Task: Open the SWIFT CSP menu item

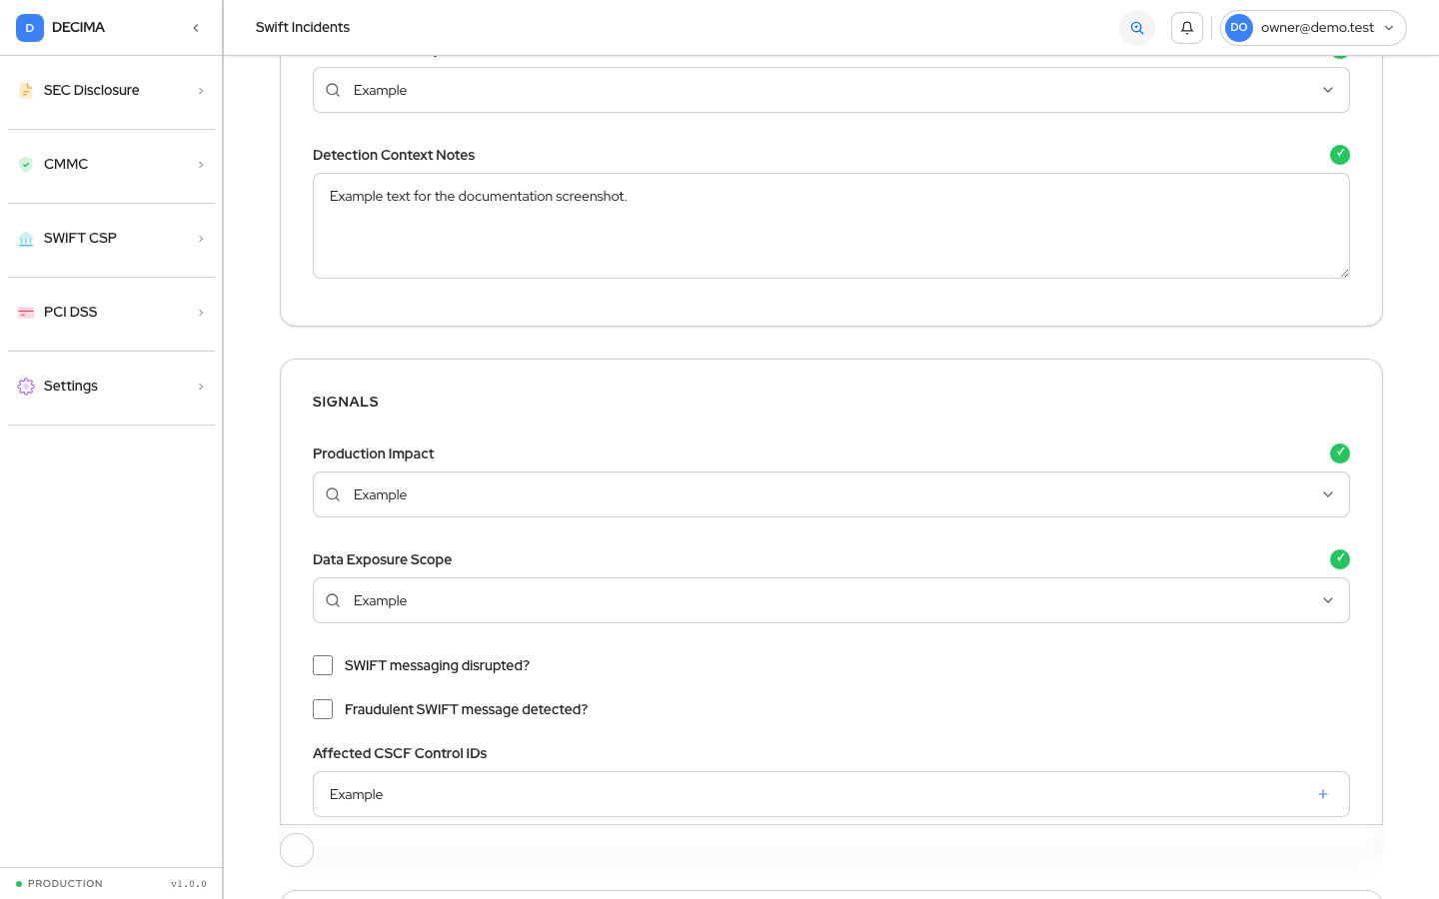Action: [111, 239]
